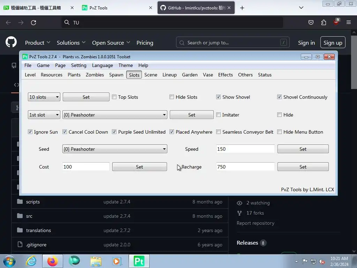Open Pocket save icon in toolbar
Screen dimensions: 357x268
click(311, 22)
